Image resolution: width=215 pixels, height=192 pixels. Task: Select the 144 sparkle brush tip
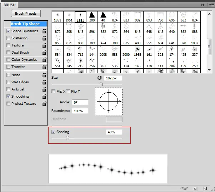point(92,51)
